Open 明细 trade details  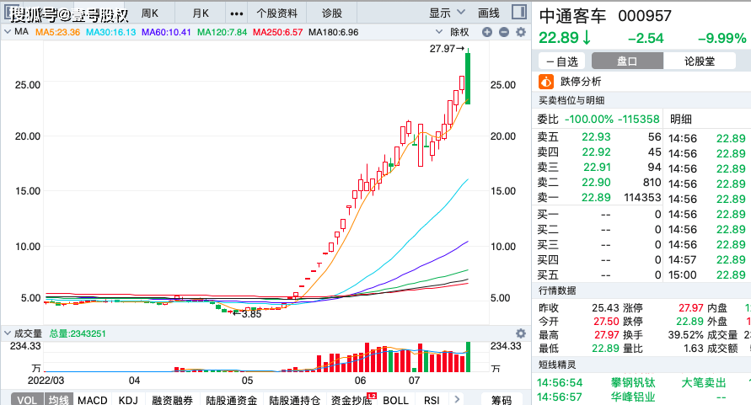click(680, 120)
